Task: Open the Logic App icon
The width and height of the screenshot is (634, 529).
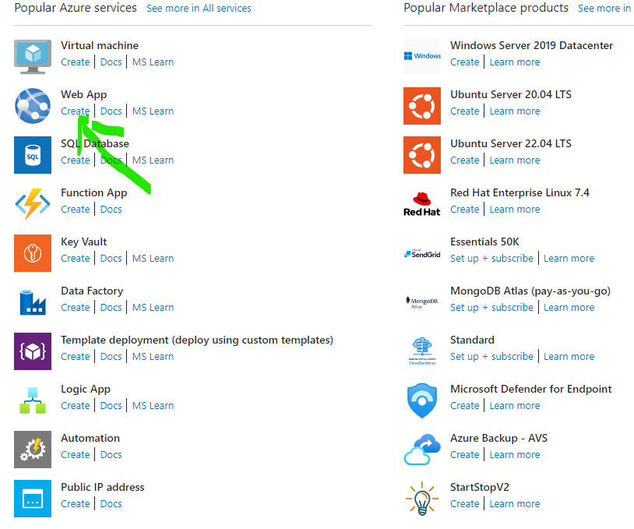Action: point(33,400)
